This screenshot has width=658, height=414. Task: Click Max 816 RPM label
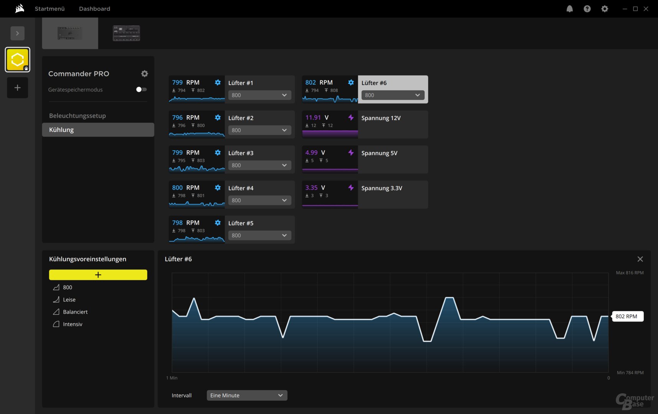(x=630, y=273)
